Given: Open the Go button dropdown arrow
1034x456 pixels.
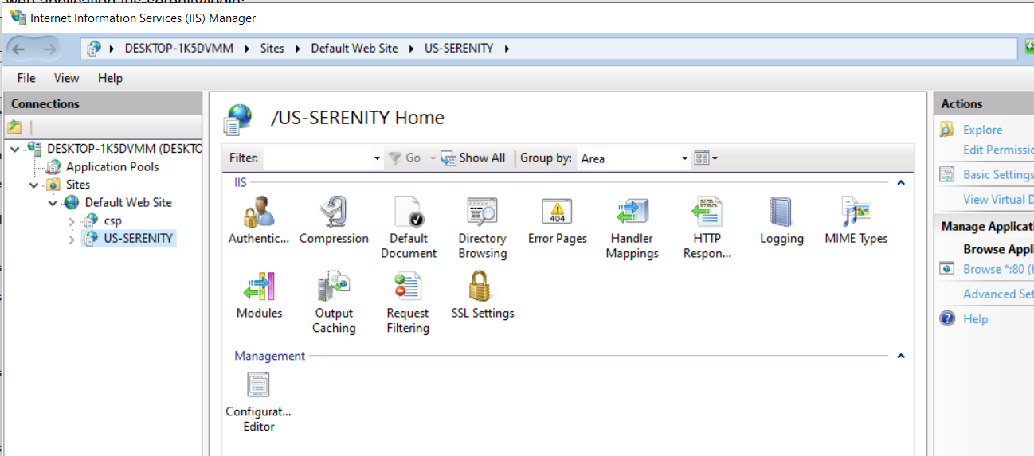Looking at the screenshot, I should point(433,158).
